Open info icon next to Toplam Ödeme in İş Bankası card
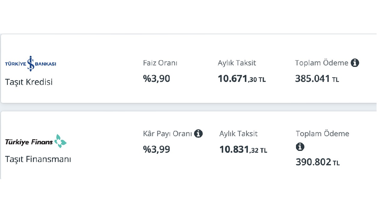 coord(355,63)
